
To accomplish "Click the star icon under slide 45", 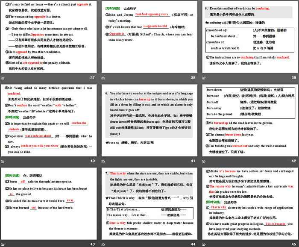I will (x=204, y=244).
